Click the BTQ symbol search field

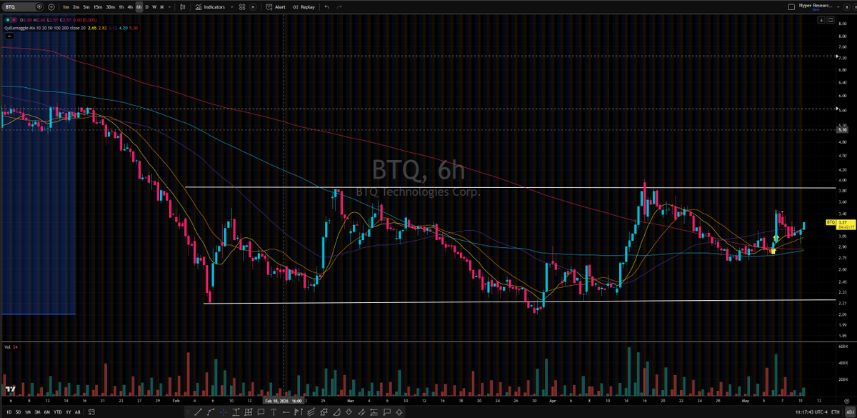(x=21, y=6)
